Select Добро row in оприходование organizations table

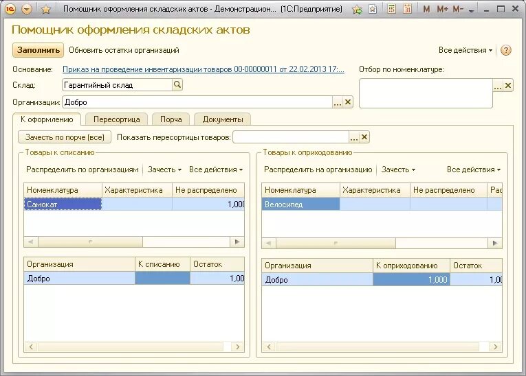click(382, 279)
